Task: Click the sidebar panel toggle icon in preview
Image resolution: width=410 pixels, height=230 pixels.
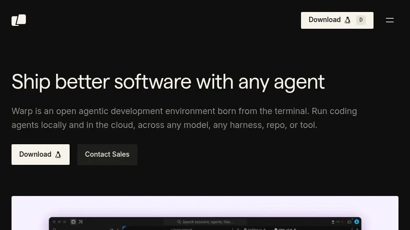Action: coord(73,222)
